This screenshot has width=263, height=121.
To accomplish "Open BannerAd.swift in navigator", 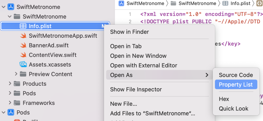I will click(49, 45).
